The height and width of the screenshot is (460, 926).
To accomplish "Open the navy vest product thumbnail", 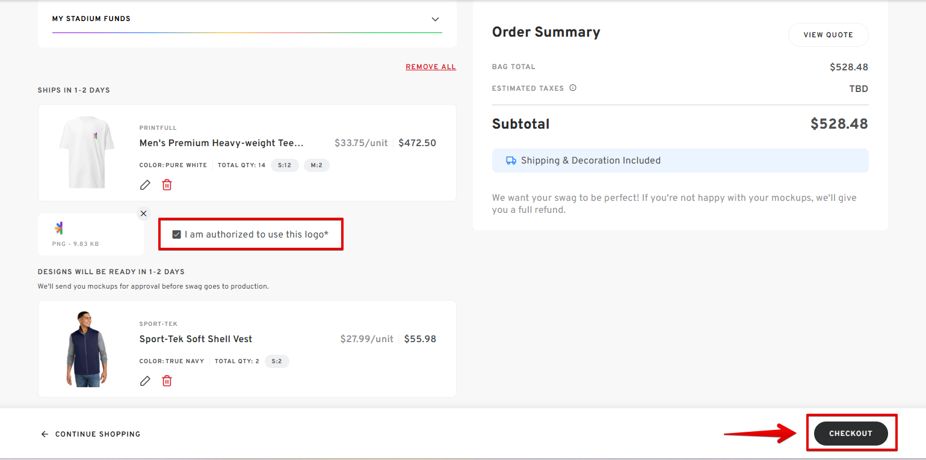I will coord(86,349).
